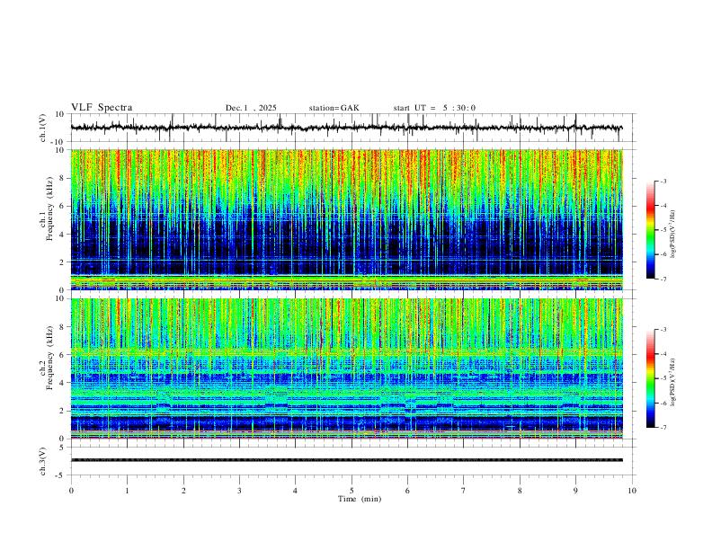
Task: Click the log(PSD) label beside ch.2 color bar
Action: click(672, 383)
